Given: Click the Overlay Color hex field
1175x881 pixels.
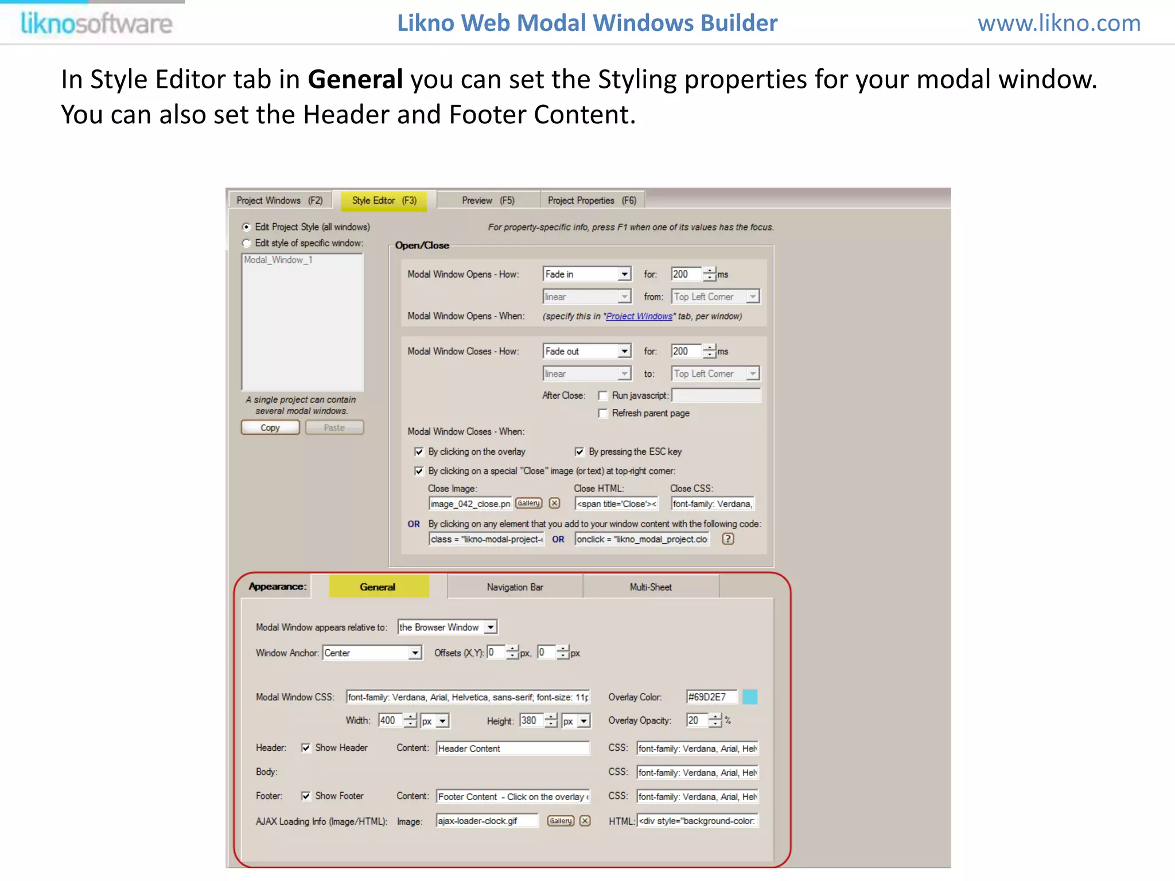Looking at the screenshot, I should click(x=712, y=697).
